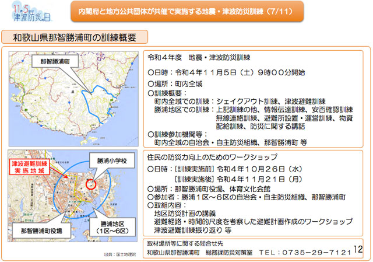Click the page number 12

click(358, 249)
